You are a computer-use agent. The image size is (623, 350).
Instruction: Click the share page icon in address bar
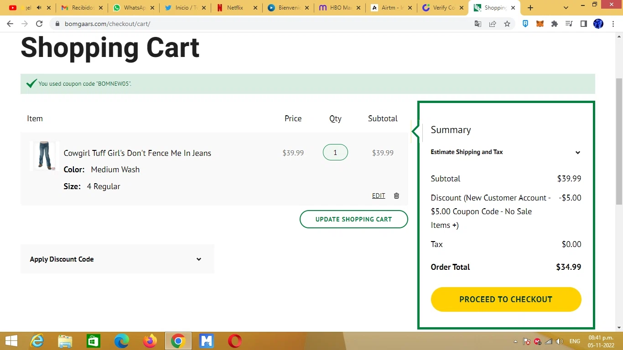click(x=493, y=24)
